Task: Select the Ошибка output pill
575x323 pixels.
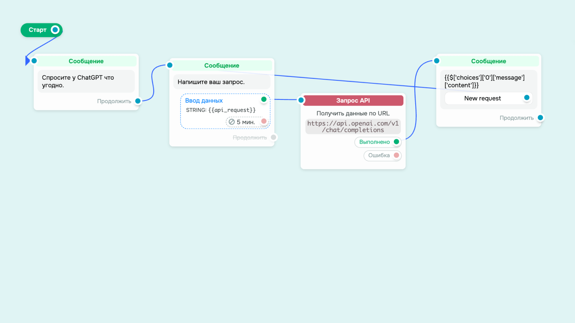Action: coord(382,155)
